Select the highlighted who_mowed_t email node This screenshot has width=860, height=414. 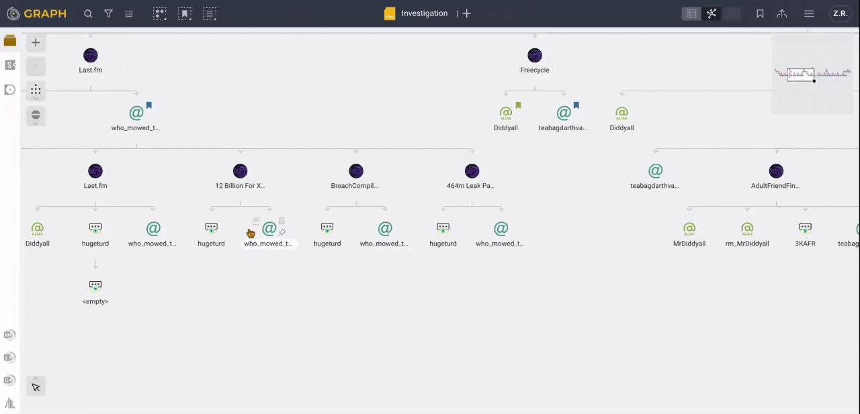269,229
